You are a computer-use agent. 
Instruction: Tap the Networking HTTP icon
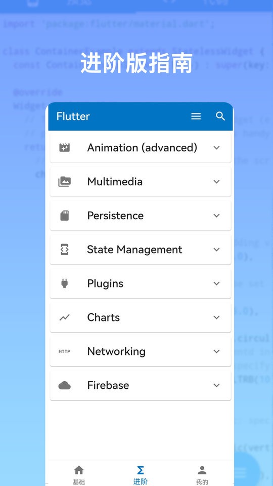[x=64, y=351]
